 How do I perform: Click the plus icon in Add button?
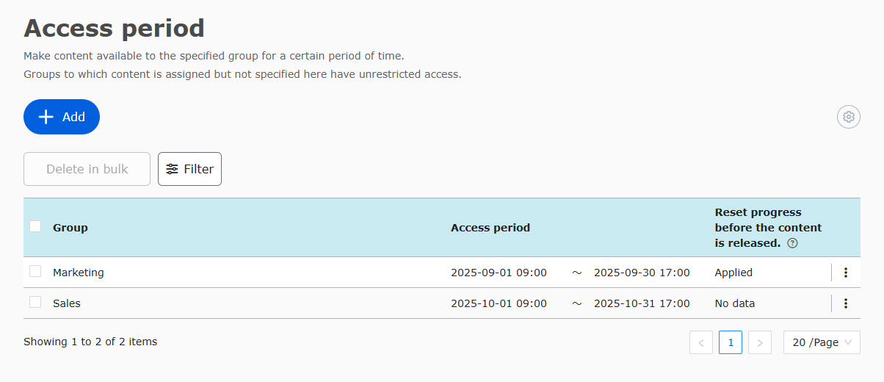(x=46, y=117)
